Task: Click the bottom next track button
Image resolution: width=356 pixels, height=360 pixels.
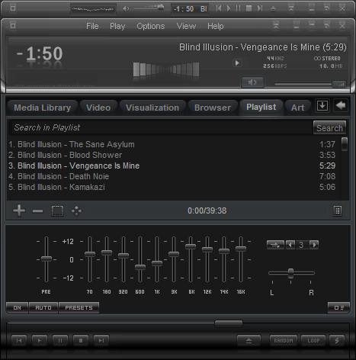Action: [x=101, y=340]
